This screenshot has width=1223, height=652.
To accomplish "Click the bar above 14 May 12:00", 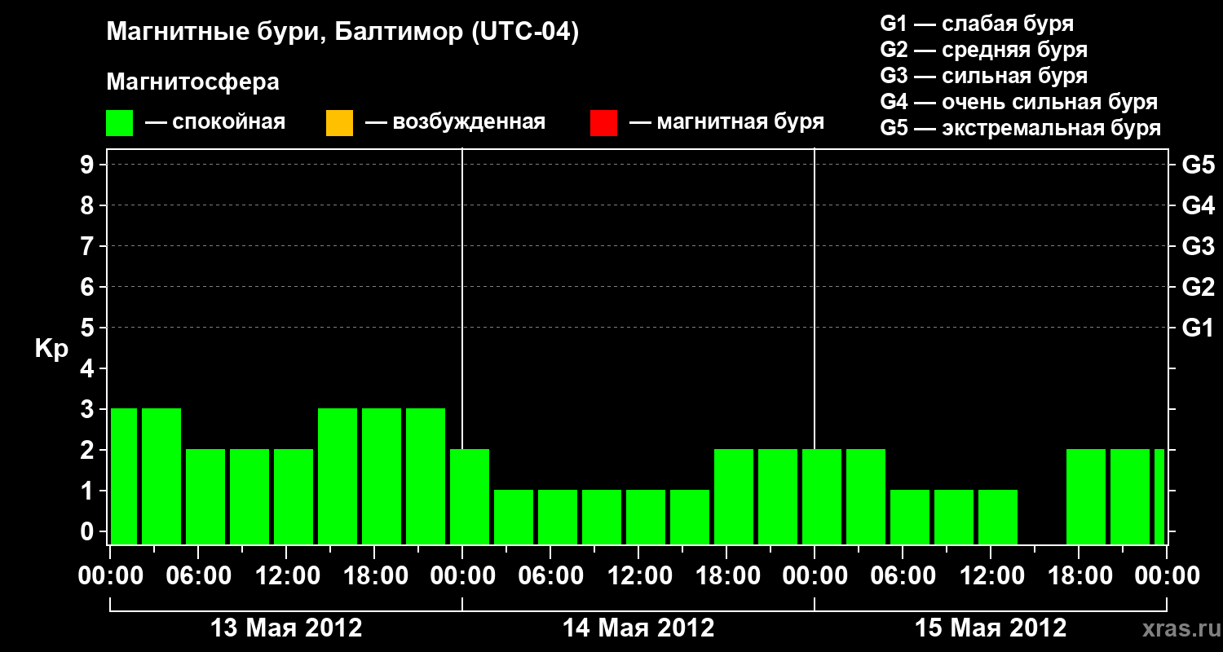I will coord(646,517).
